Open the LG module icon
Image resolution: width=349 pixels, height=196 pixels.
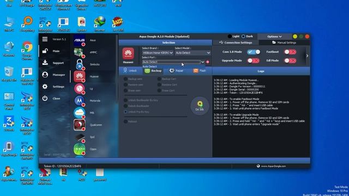point(80,88)
